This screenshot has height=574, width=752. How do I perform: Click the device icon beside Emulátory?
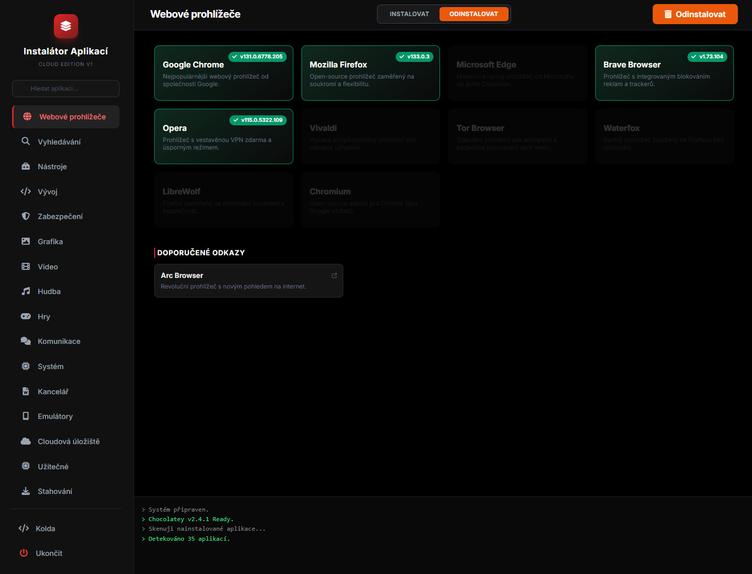click(26, 416)
